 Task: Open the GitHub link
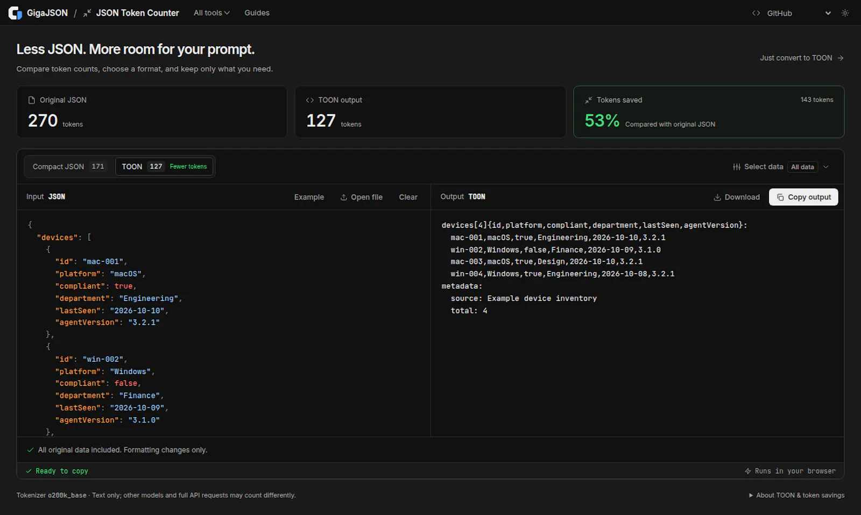772,13
